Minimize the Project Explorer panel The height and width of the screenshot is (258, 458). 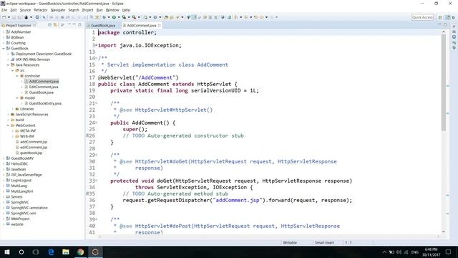click(74, 25)
